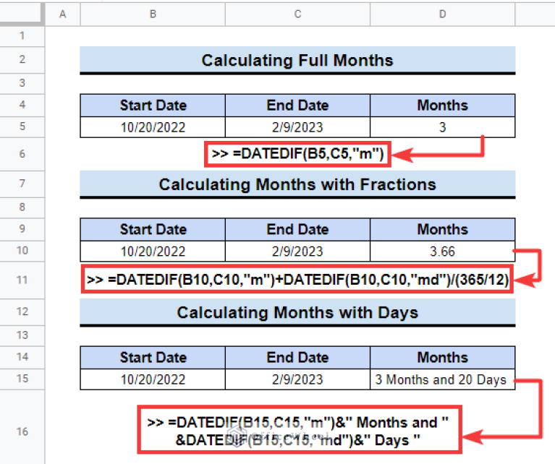Select the '3 Months and 20 Days' cell
This screenshot has width=555, height=464.
pos(442,379)
